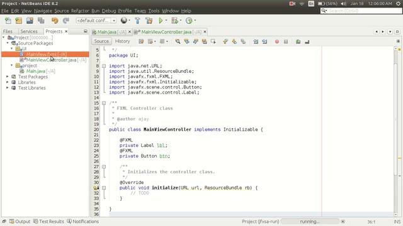Open the Debug Project dropdown arrow
The width and height of the screenshot is (403, 226).
181,21
